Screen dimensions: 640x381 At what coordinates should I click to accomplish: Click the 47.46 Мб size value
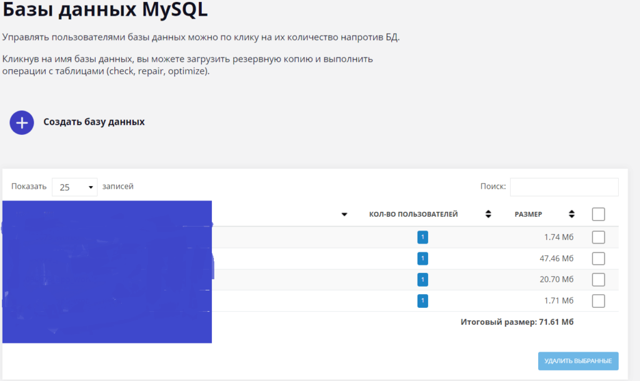click(556, 258)
